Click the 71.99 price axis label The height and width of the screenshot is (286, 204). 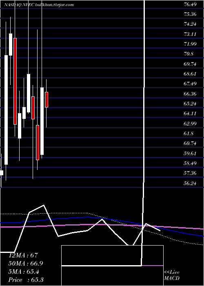(190, 44)
